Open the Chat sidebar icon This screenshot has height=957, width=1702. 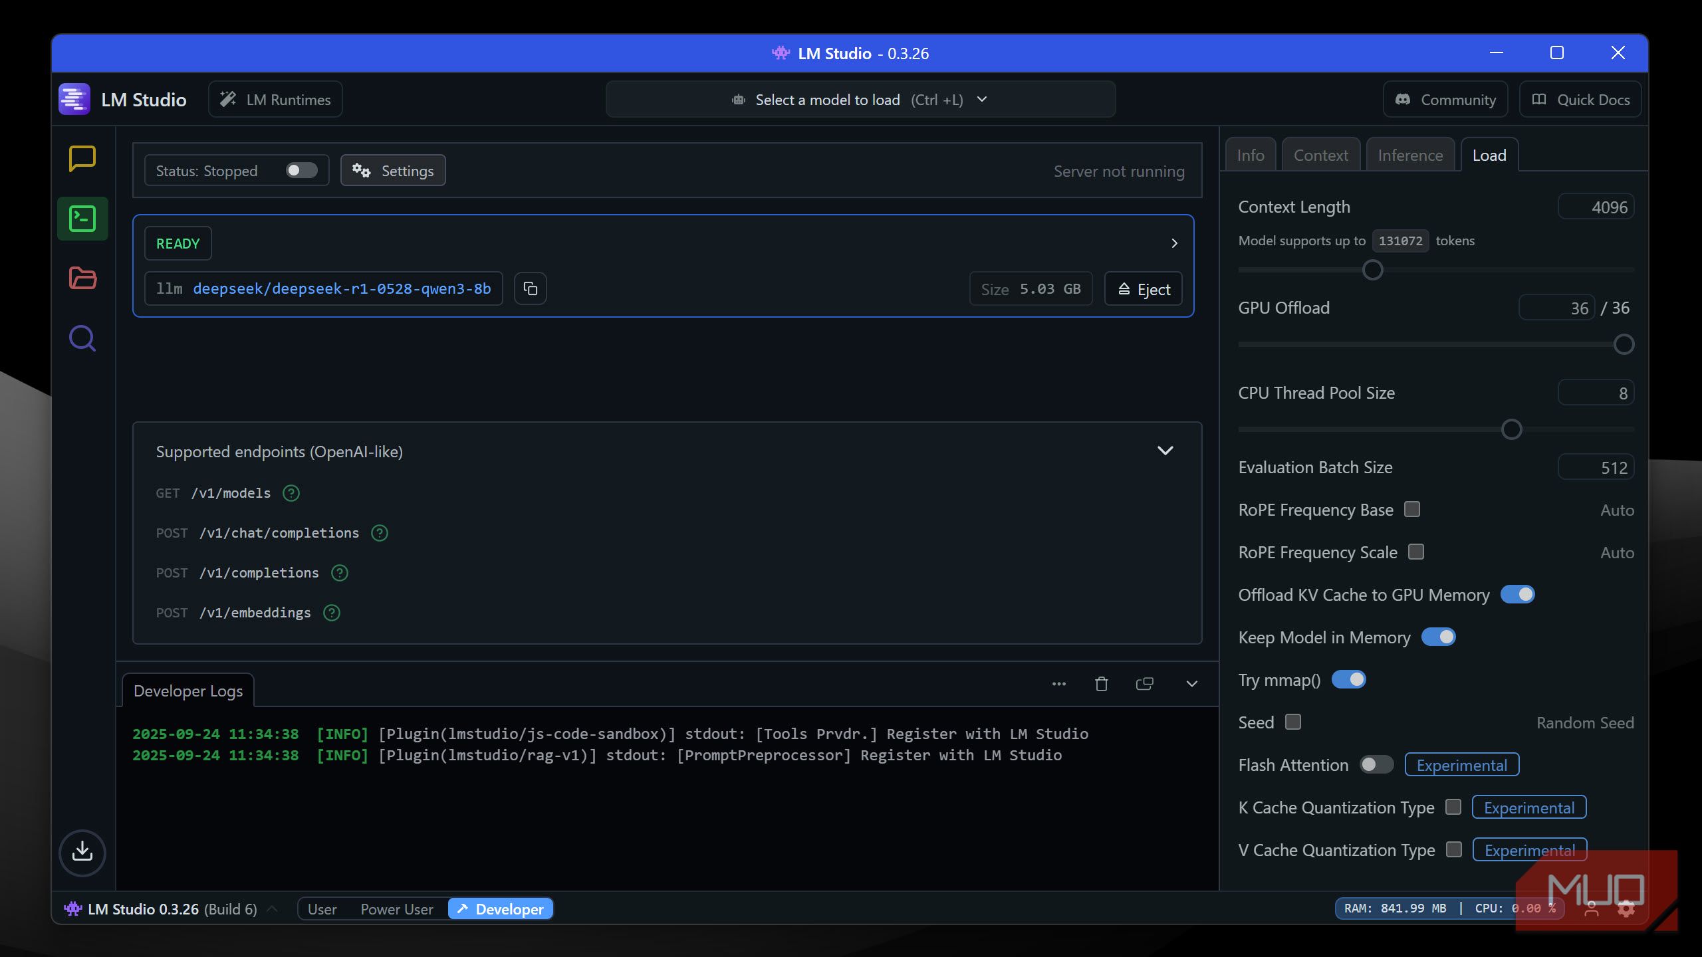[x=82, y=159]
